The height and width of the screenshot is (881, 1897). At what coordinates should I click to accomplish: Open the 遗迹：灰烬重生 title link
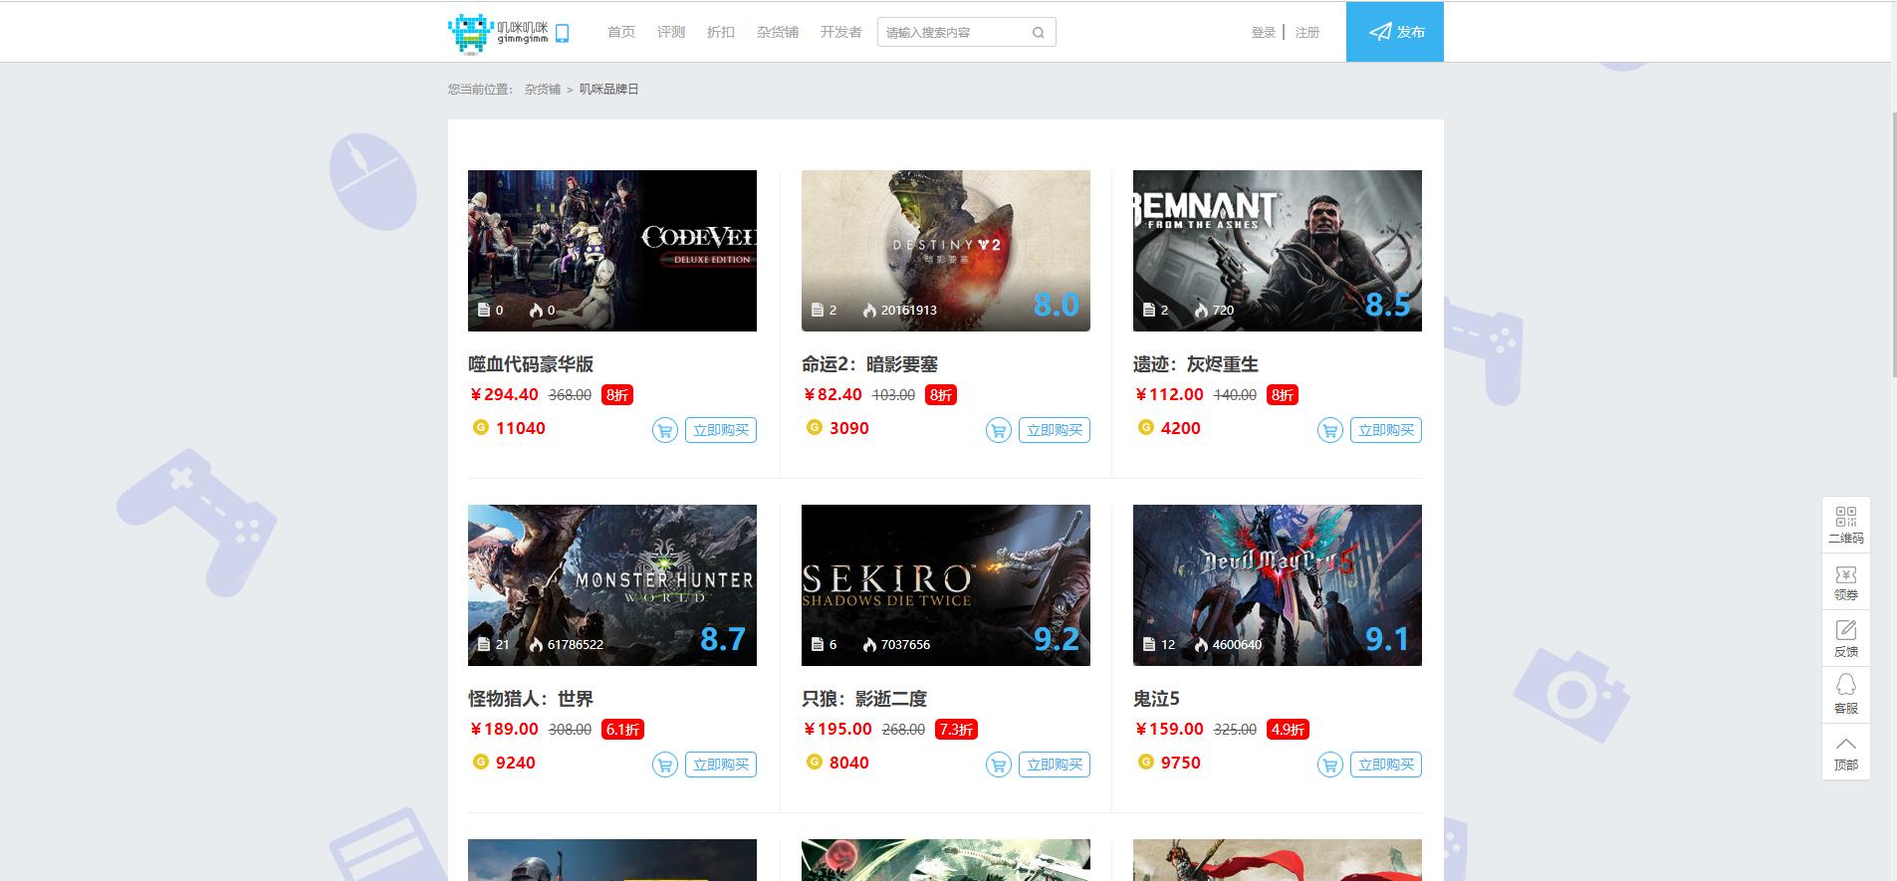(1196, 364)
